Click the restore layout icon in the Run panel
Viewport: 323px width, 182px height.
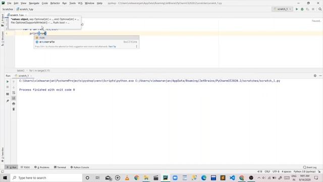pyautogui.click(x=8, y=94)
